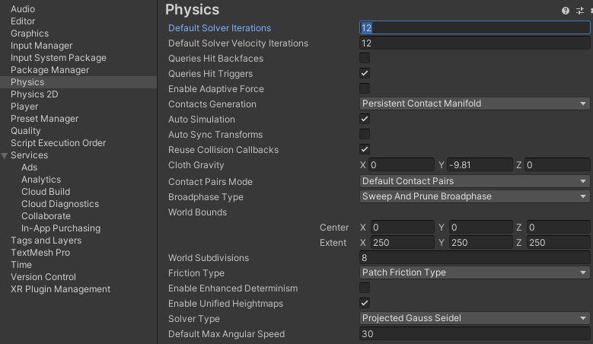Select Audio settings category

pyautogui.click(x=23, y=9)
